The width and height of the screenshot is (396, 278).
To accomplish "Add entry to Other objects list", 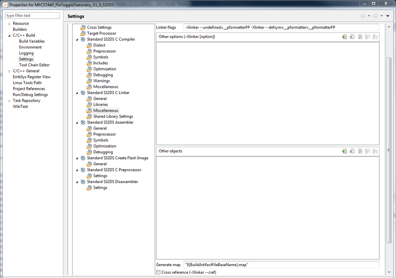I will (x=344, y=151).
